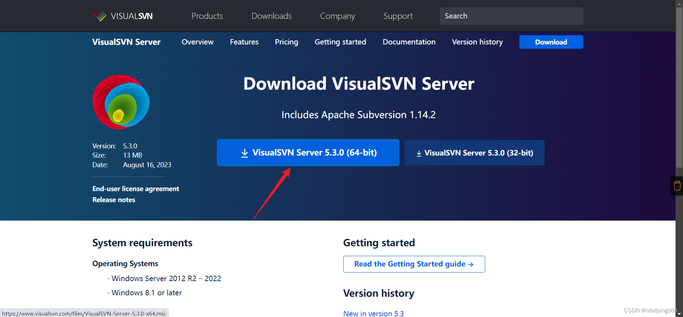
Task: Download VisualSVN Server 5.3.0 64-bit
Action: click(308, 153)
